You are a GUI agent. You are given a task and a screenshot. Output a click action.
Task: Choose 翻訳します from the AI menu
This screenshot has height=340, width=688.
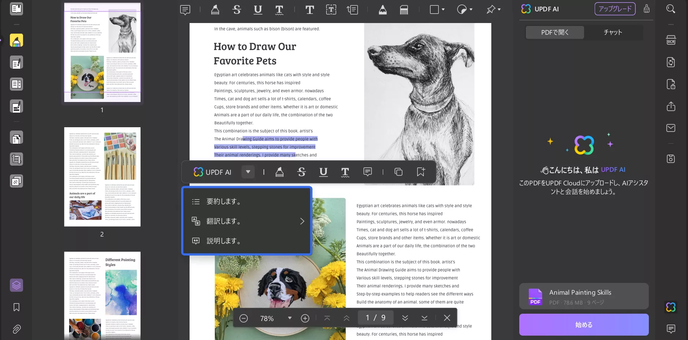click(247, 221)
